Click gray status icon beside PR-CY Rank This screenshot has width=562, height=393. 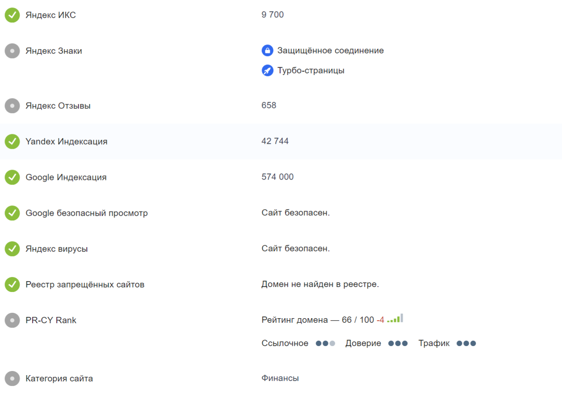click(x=12, y=320)
